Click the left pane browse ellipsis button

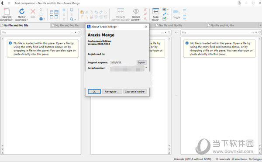[72, 33]
